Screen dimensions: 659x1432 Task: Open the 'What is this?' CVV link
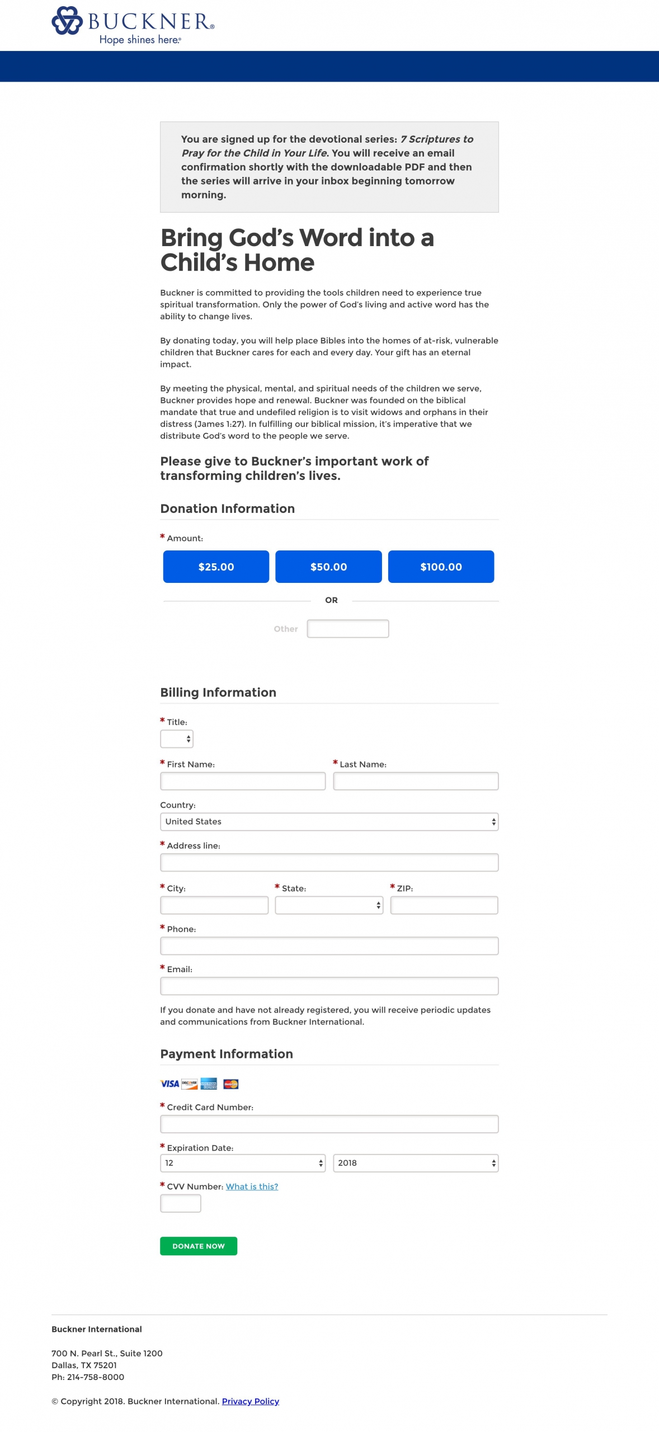click(252, 1186)
